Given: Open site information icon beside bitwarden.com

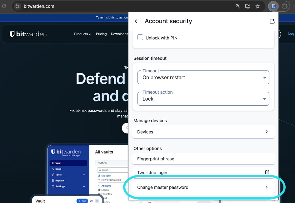Looking at the screenshot, I should pos(17,6).
